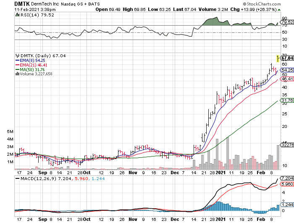Click the MACD(12,26,9) indicator label

coord(39,179)
